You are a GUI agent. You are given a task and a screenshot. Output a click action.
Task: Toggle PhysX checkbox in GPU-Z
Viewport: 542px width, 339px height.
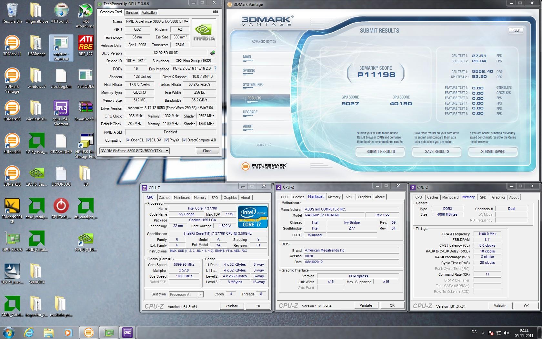click(166, 140)
